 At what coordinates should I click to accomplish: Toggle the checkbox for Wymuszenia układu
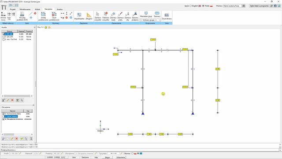click(4, 114)
